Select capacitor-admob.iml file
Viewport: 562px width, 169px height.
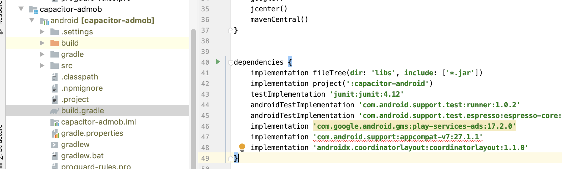point(99,122)
